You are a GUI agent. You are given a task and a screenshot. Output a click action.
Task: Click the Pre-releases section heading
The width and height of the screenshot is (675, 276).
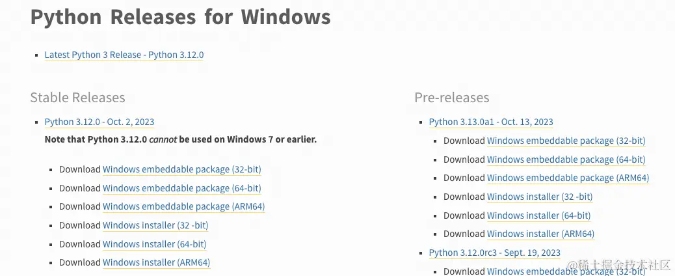coord(452,98)
